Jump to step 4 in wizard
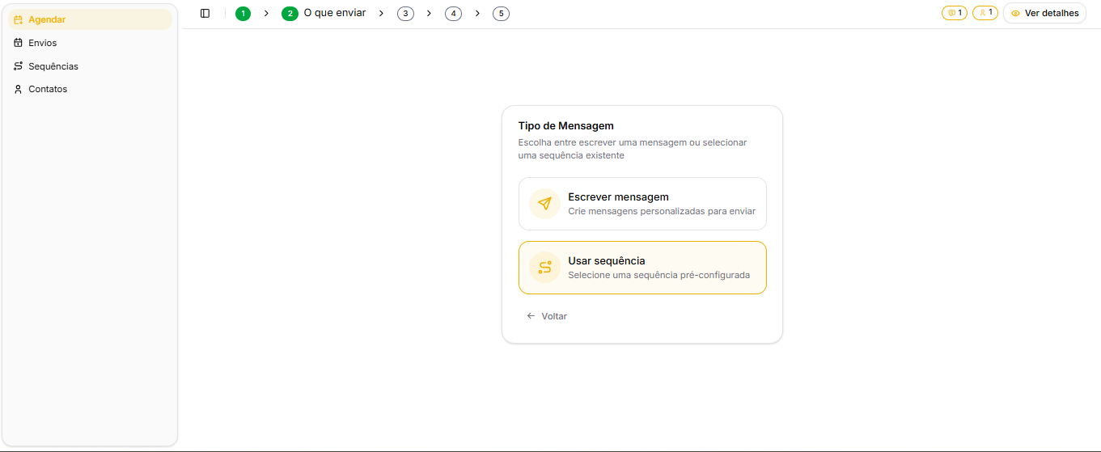This screenshot has width=1101, height=452. coord(453,13)
